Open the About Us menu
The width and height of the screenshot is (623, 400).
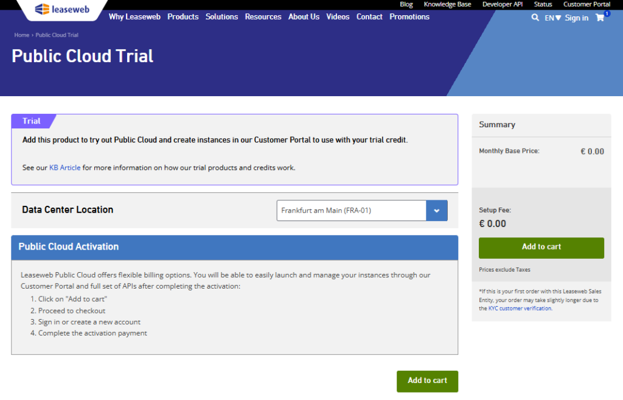(304, 16)
